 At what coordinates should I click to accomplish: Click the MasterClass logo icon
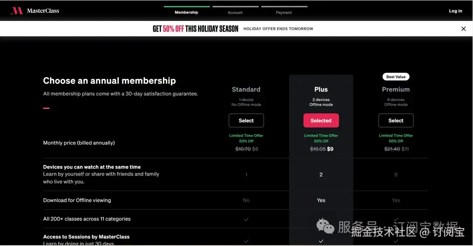tap(17, 11)
